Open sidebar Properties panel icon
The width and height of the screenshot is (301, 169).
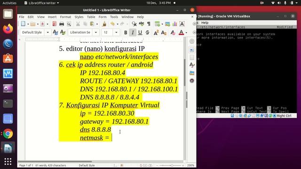coord(192,50)
